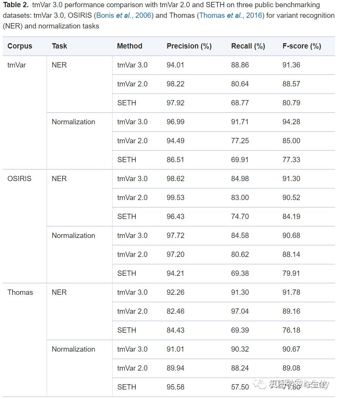Click the F-score (%) column header
The image size is (338, 399).
point(302,46)
